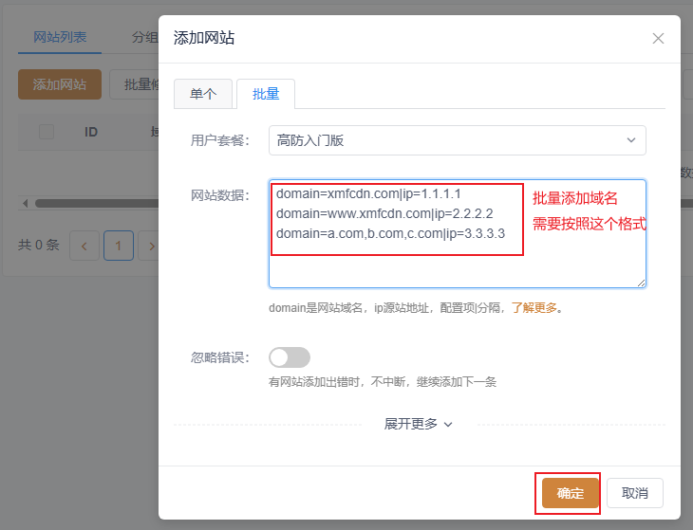Click the ID column header
Viewport: 693px width, 530px height.
(x=90, y=132)
